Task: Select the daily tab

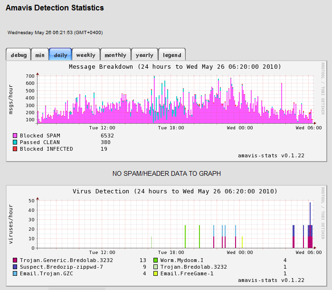Action: 60,54
